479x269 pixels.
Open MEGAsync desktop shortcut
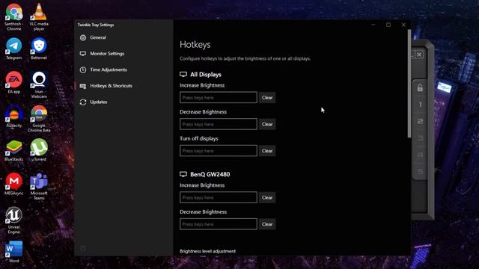coord(13,184)
